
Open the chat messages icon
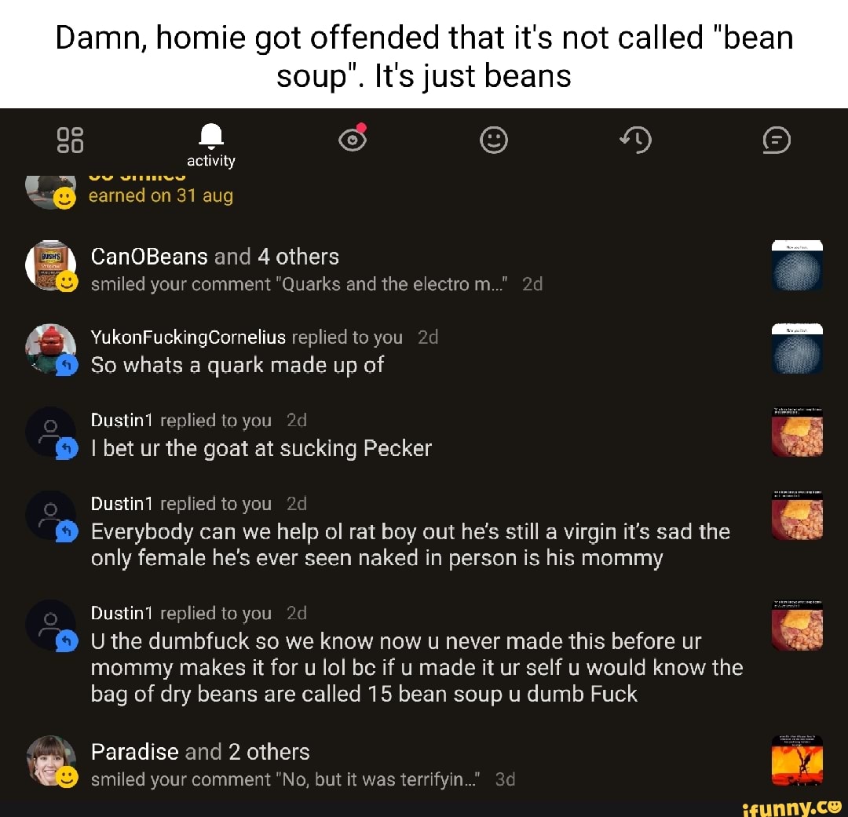coord(777,140)
